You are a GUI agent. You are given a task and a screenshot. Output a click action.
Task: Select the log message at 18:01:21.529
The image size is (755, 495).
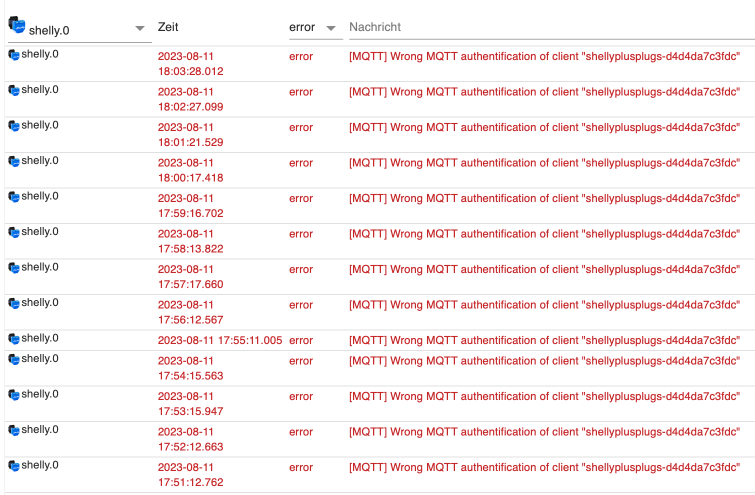coord(544,127)
